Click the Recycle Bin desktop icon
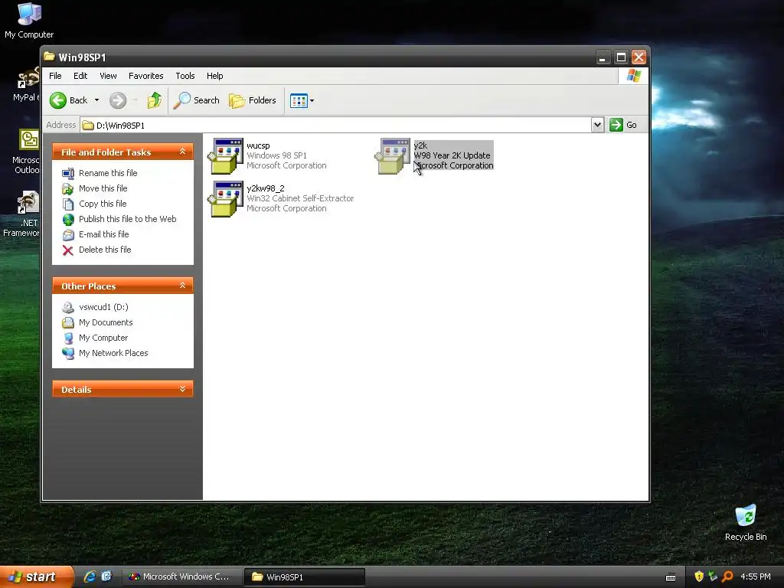This screenshot has width=784, height=588. 746,523
